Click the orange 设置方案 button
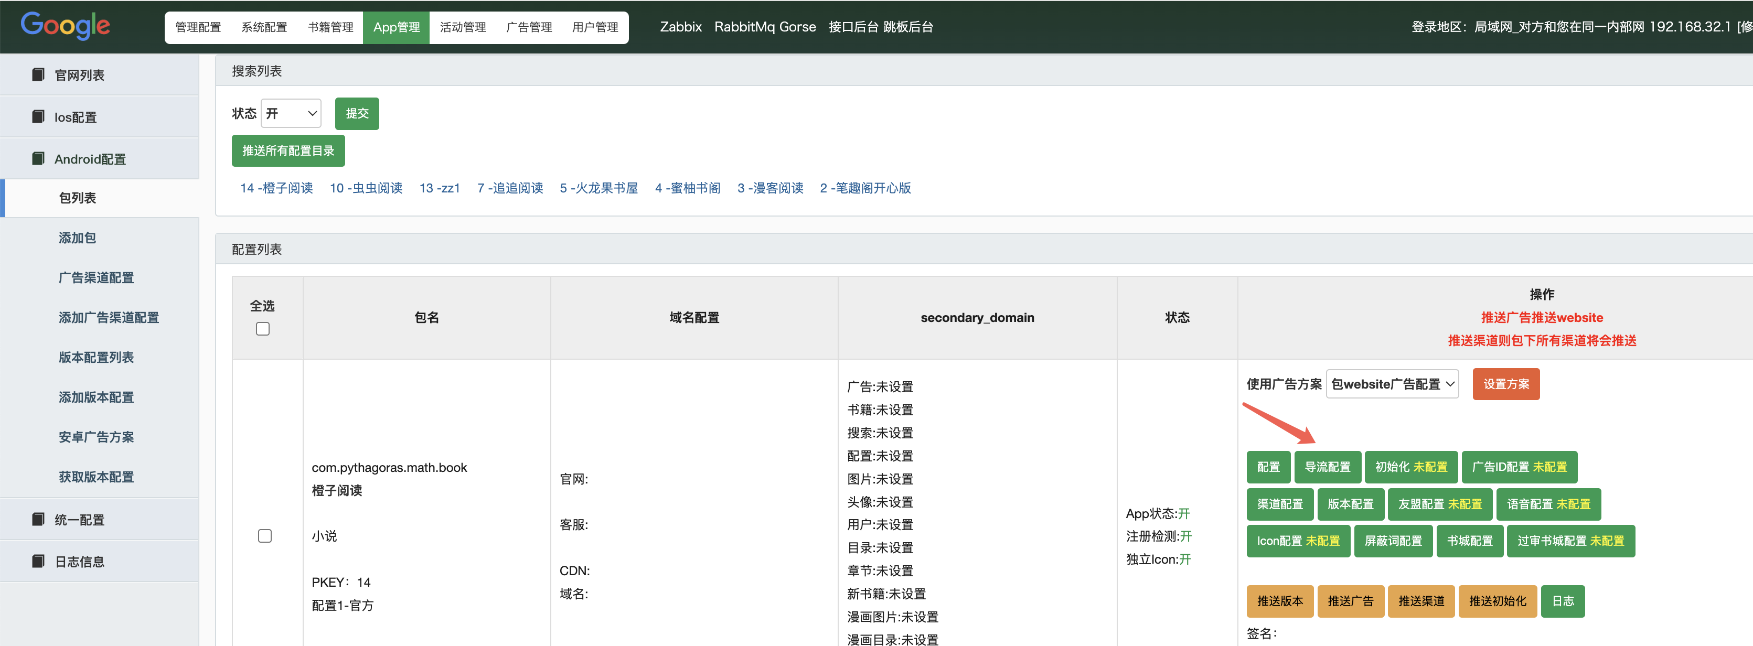This screenshot has height=646, width=1753. click(x=1505, y=384)
